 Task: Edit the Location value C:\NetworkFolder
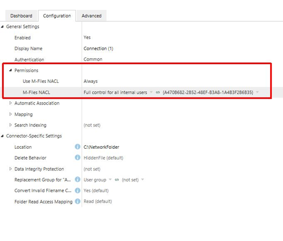click(x=101, y=147)
